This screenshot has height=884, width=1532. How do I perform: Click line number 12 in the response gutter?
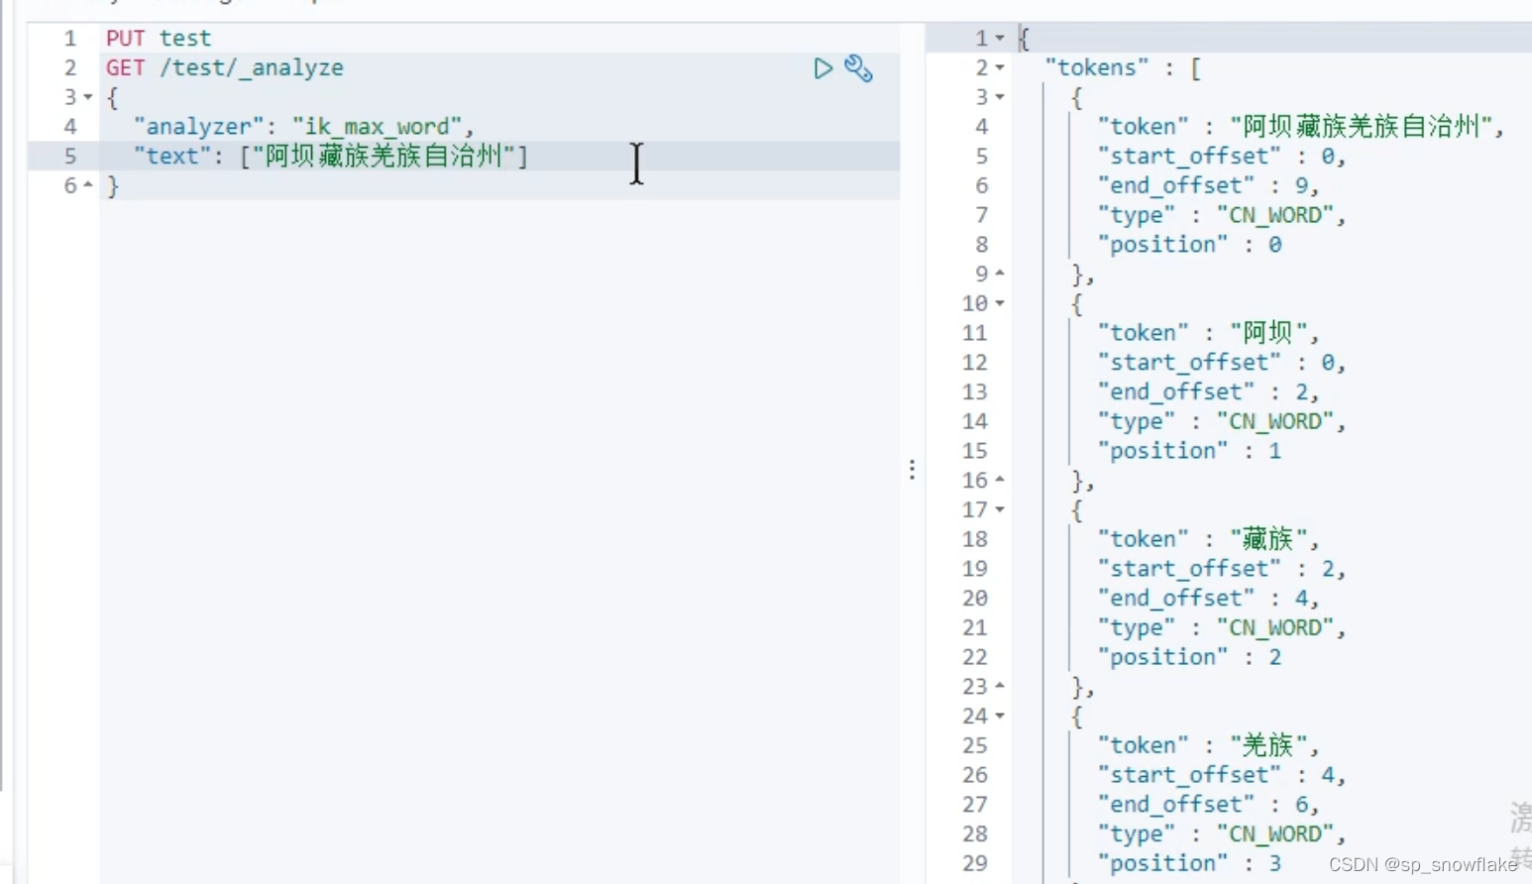point(975,363)
